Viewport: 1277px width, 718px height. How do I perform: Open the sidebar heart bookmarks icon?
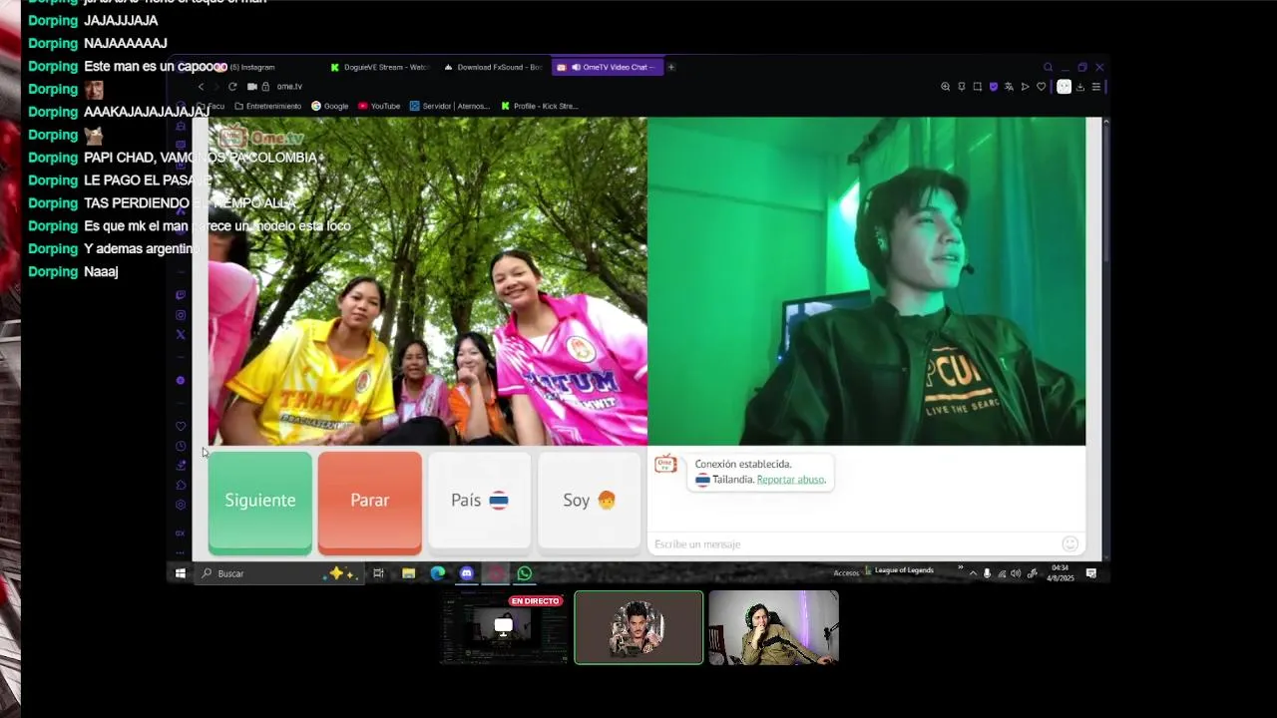[x=181, y=426]
